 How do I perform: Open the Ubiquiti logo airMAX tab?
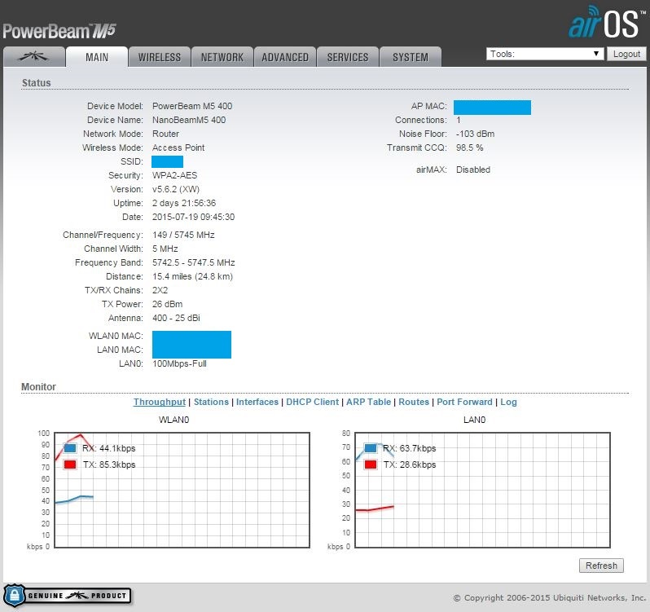coord(34,57)
